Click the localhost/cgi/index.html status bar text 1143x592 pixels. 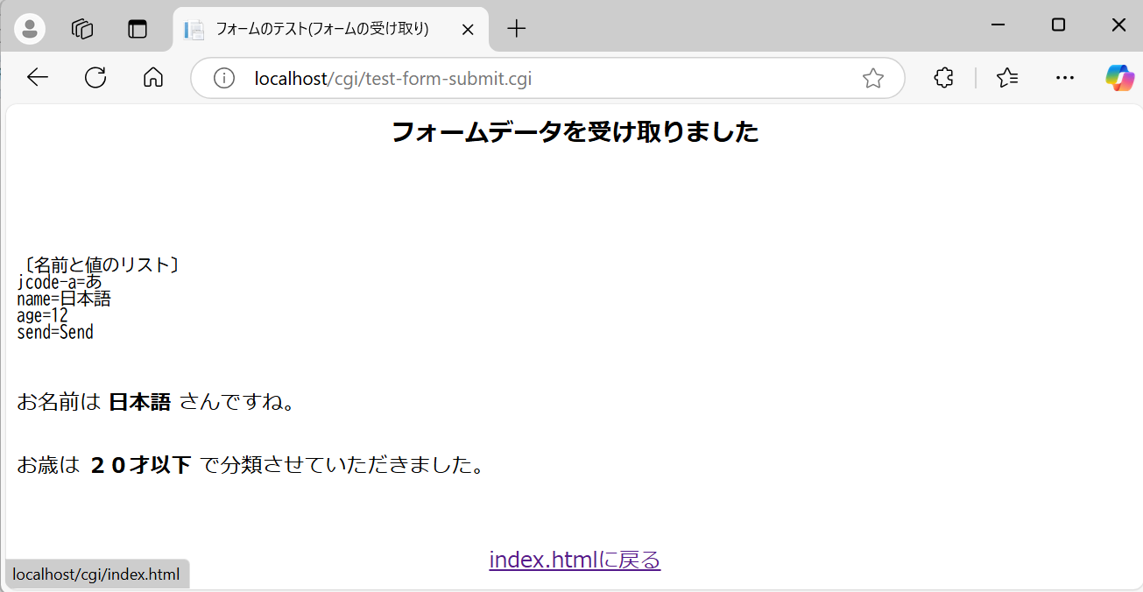click(x=96, y=574)
